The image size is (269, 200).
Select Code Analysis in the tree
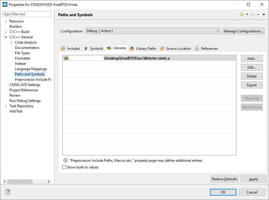[26, 42]
